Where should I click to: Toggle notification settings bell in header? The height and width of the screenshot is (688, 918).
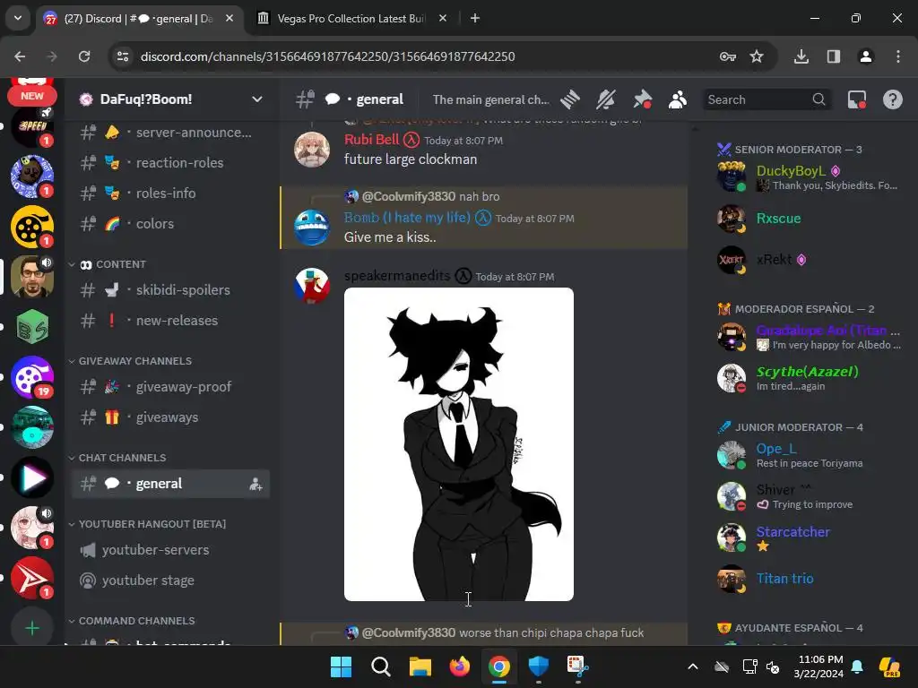[x=606, y=99]
